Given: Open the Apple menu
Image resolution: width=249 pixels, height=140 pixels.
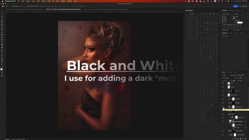Looking at the screenshot, I should tap(2, 1).
